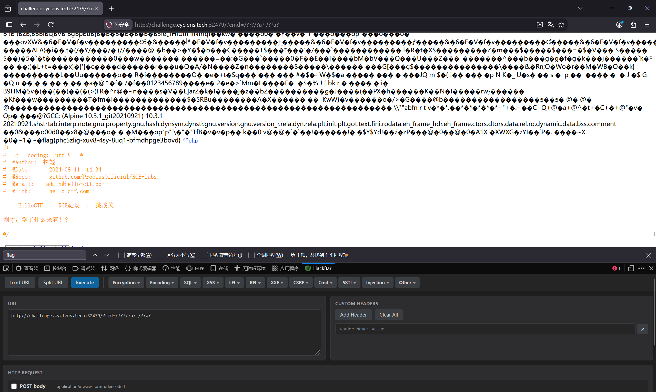Image resolution: width=656 pixels, height=392 pixels.
Task: Toggle the sidebar panel icon
Action: (9, 25)
